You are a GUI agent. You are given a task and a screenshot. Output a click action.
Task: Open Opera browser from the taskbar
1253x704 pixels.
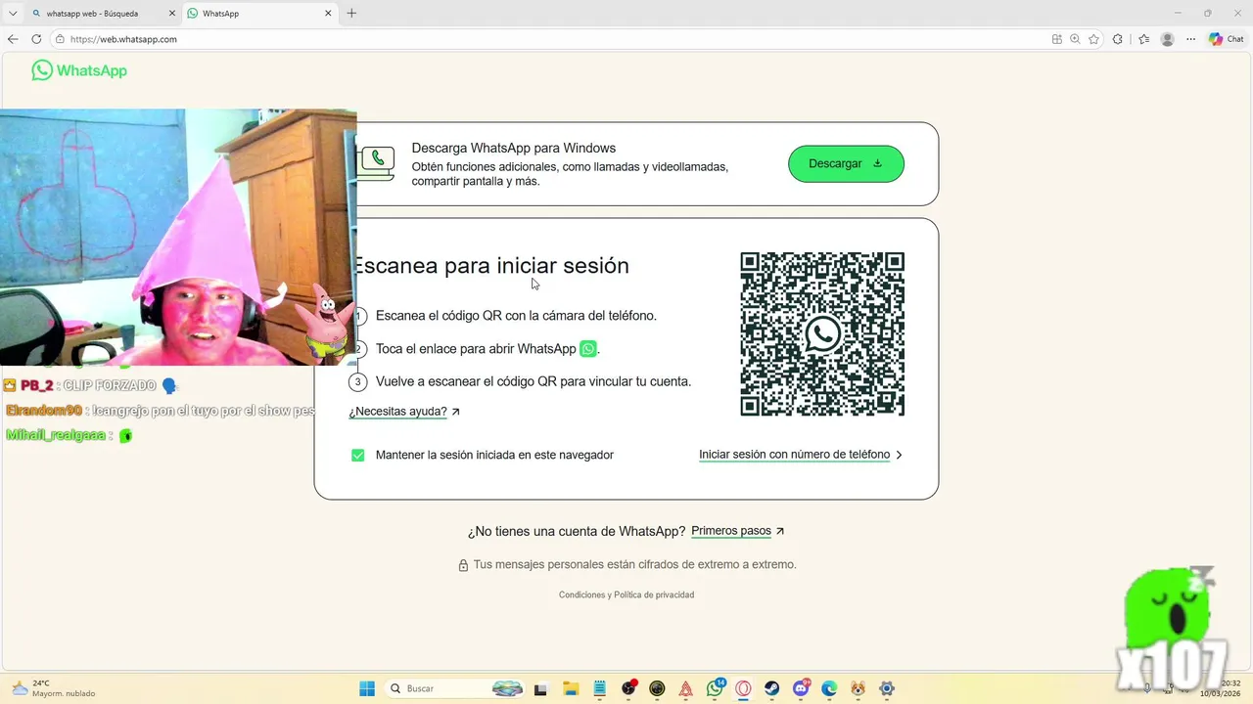point(743,688)
